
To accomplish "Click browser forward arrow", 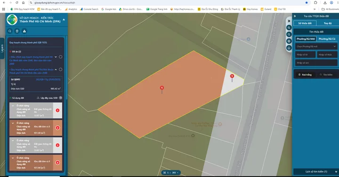I will (x=10, y=3).
